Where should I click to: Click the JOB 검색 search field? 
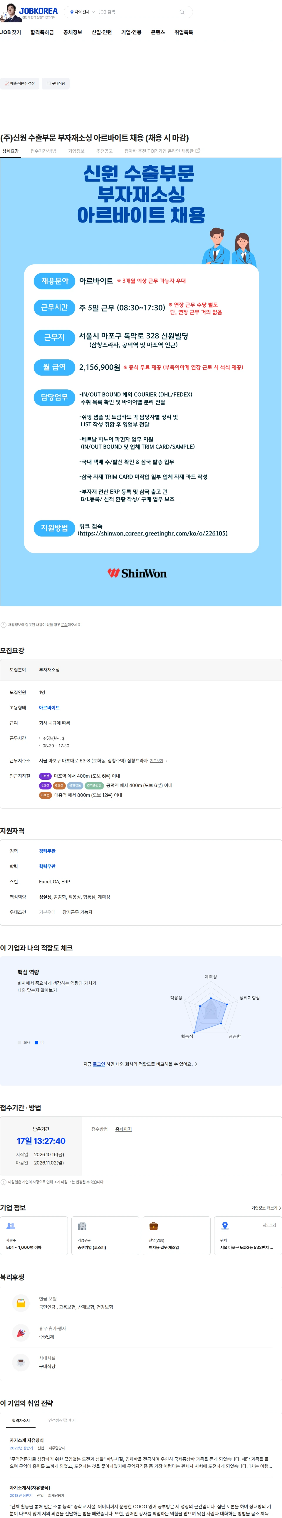pyautogui.click(x=136, y=12)
